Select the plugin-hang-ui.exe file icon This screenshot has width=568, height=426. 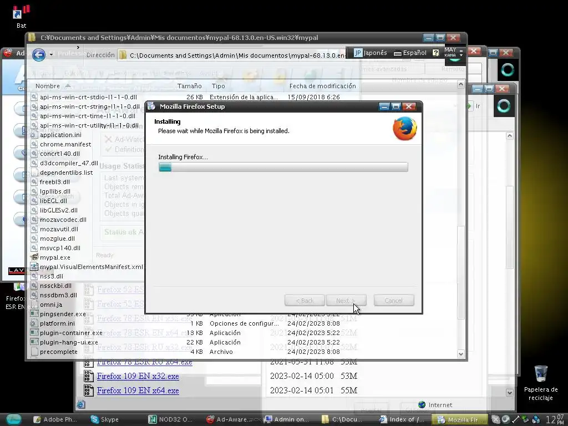point(34,342)
